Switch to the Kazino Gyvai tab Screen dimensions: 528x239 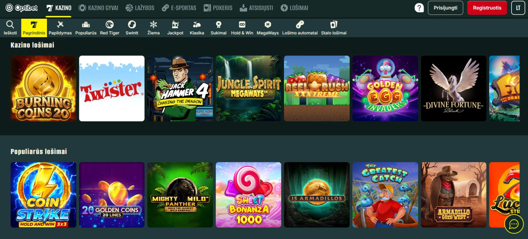point(98,8)
